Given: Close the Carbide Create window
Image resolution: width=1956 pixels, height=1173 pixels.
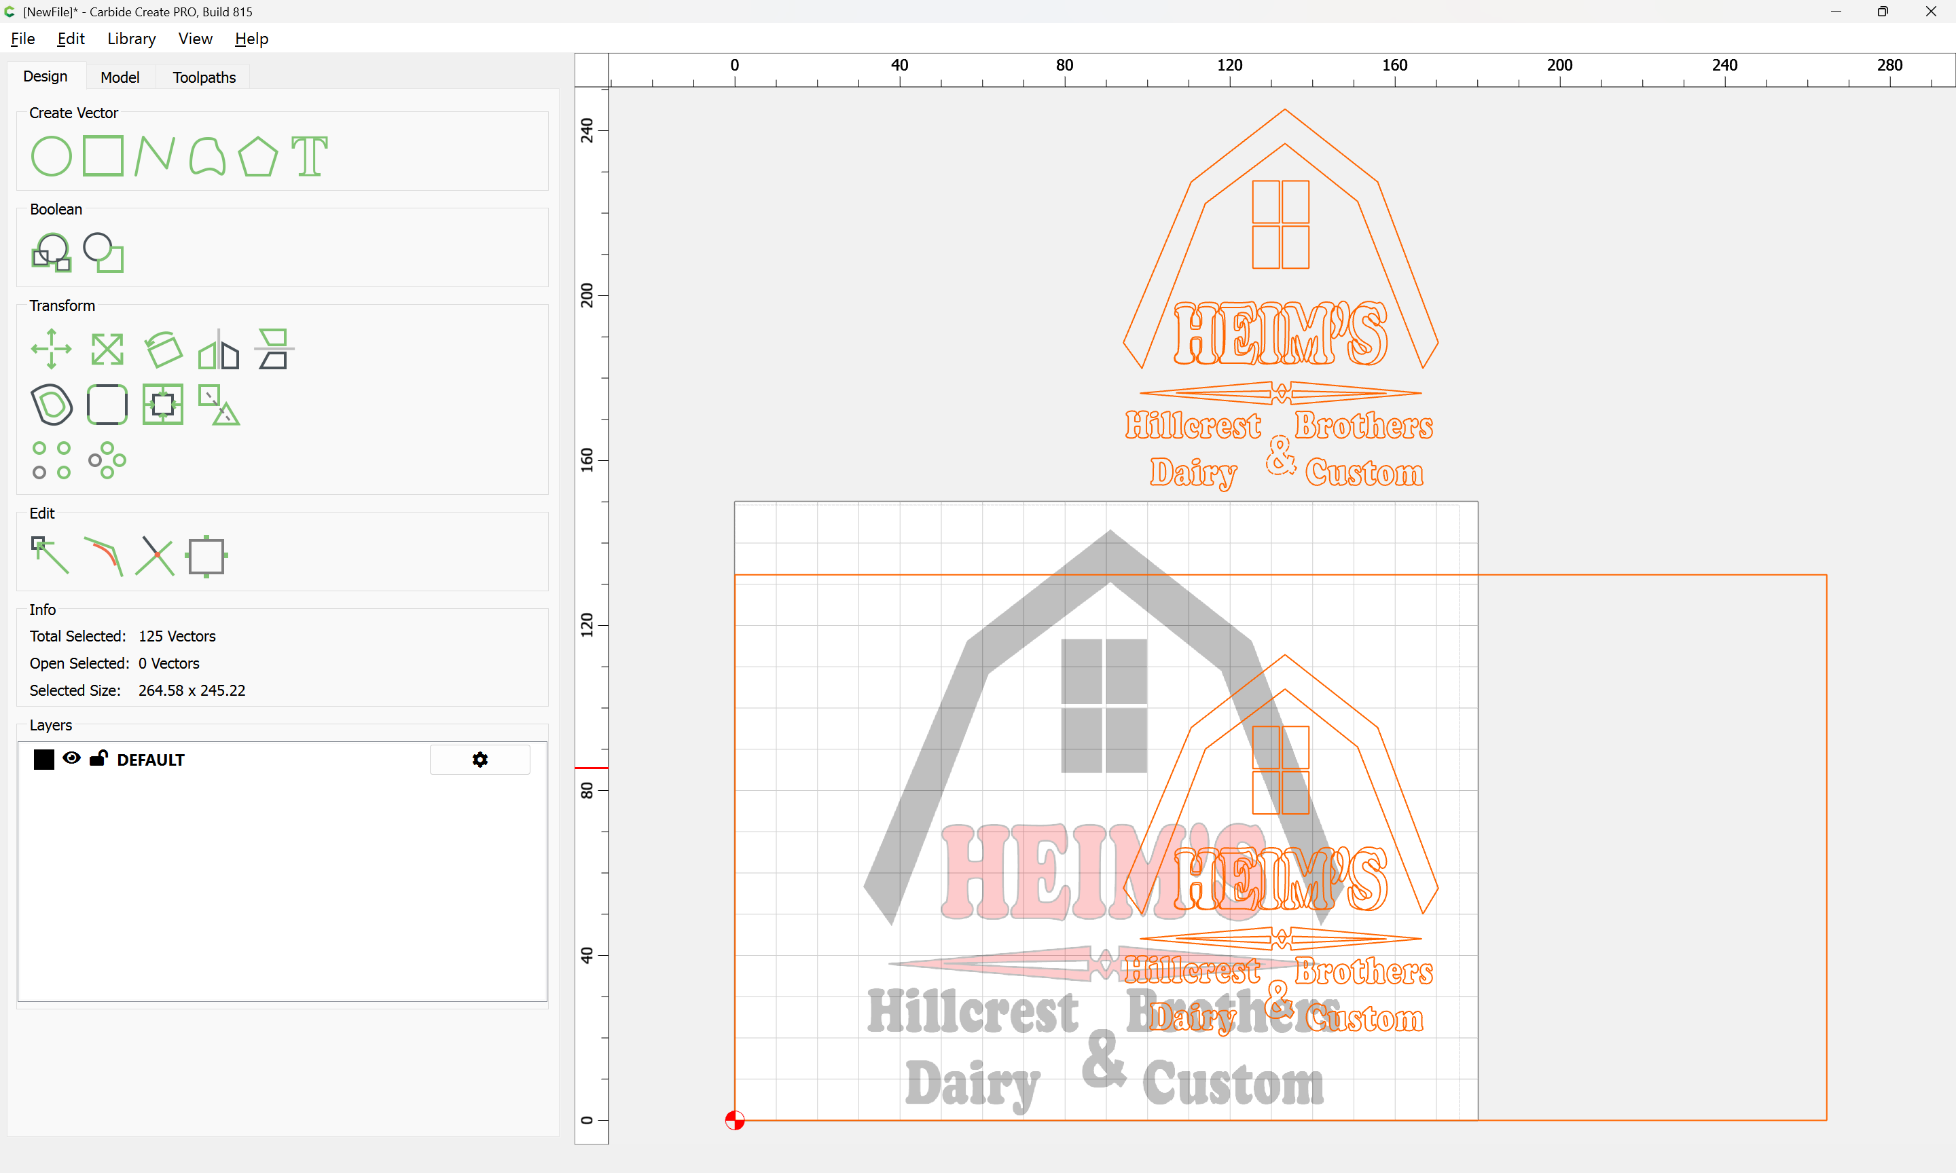Looking at the screenshot, I should [x=1931, y=12].
